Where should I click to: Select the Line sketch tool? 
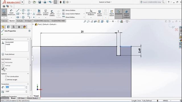[x=18, y=10]
